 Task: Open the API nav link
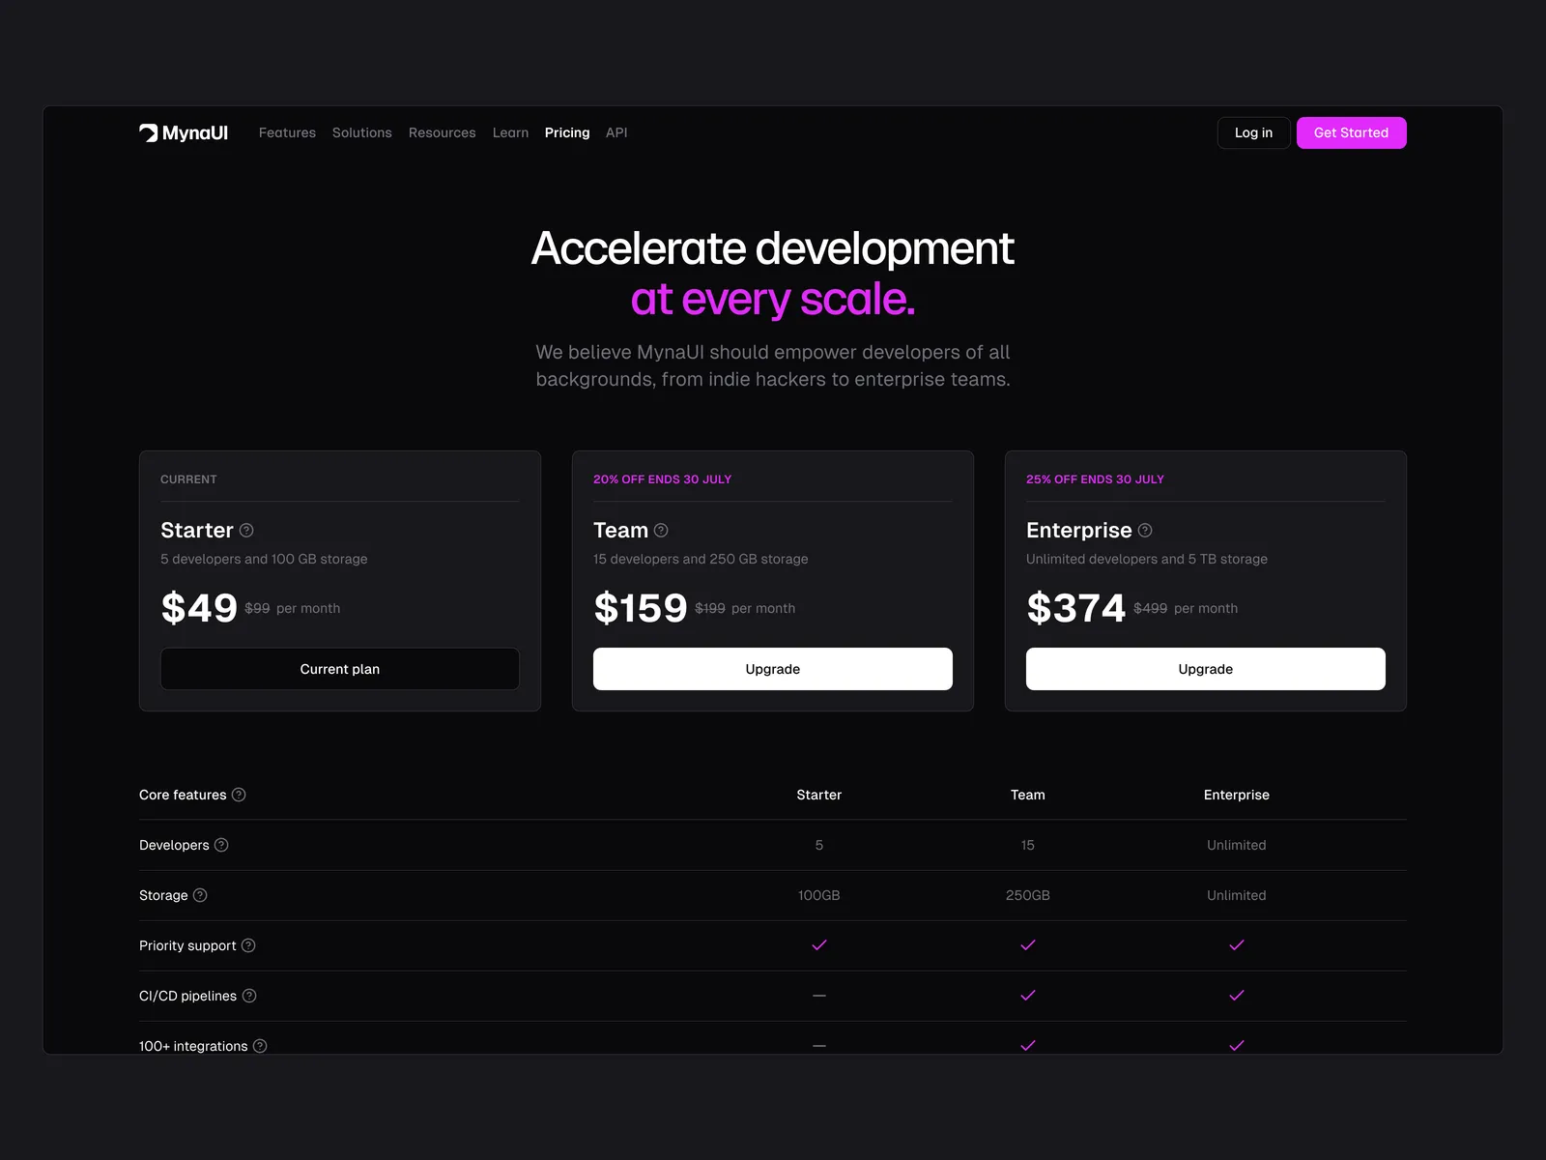pos(616,133)
